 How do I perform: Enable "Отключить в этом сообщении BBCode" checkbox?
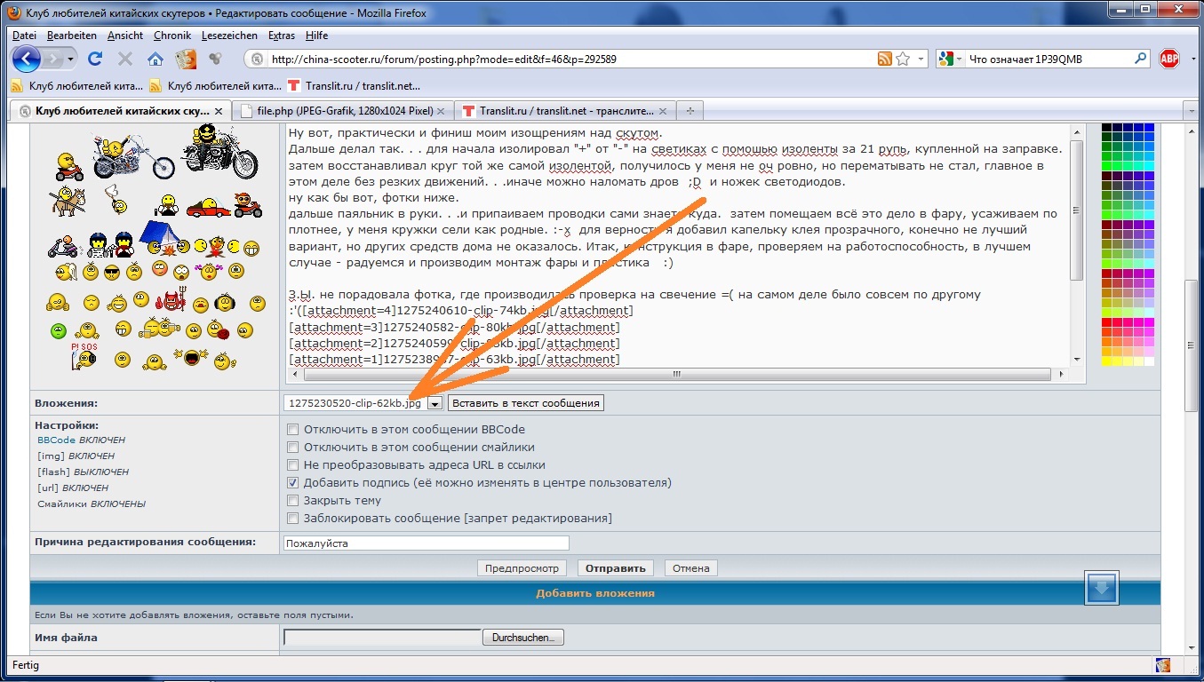(x=292, y=430)
